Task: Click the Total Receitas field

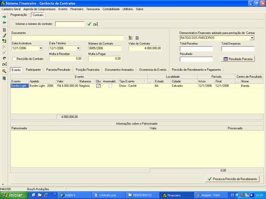Action: click(196, 49)
